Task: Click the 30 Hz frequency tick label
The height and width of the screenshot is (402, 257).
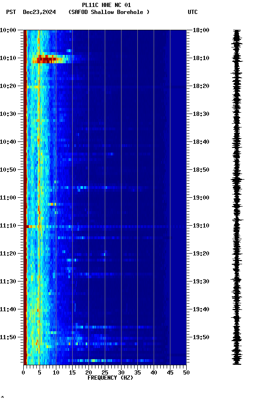Action: point(121,373)
